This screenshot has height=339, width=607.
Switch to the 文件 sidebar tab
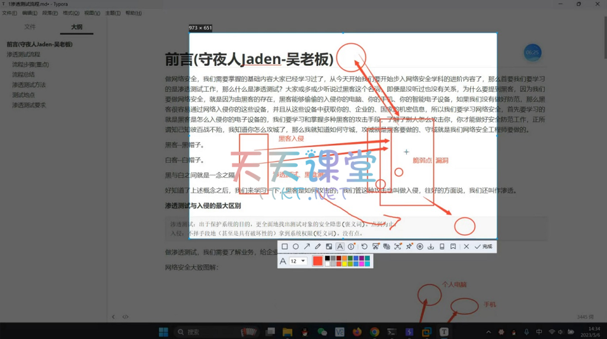pyautogui.click(x=30, y=27)
